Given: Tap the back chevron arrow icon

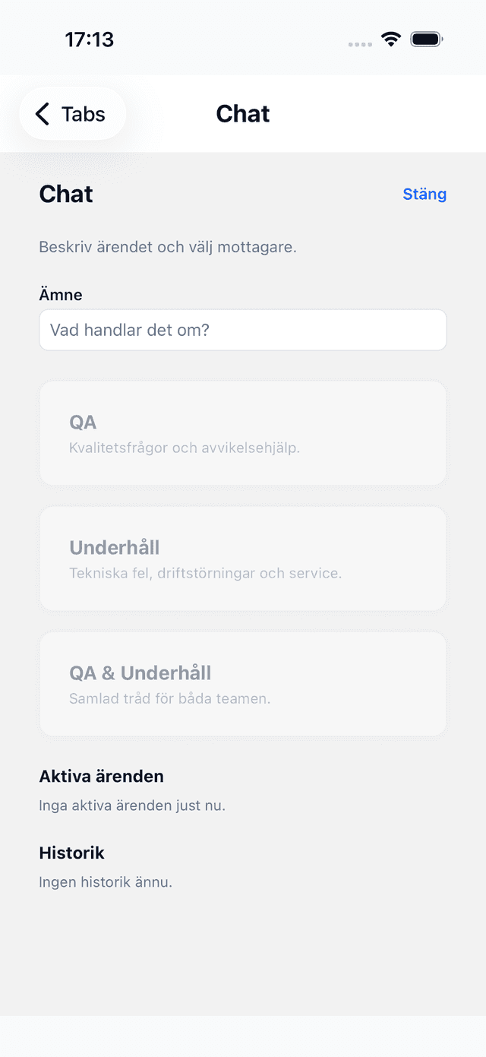Looking at the screenshot, I should pos(42,114).
